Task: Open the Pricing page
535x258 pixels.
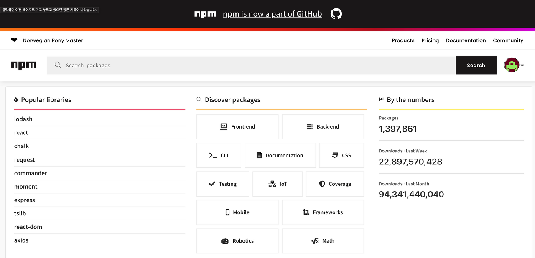Action: [430, 40]
